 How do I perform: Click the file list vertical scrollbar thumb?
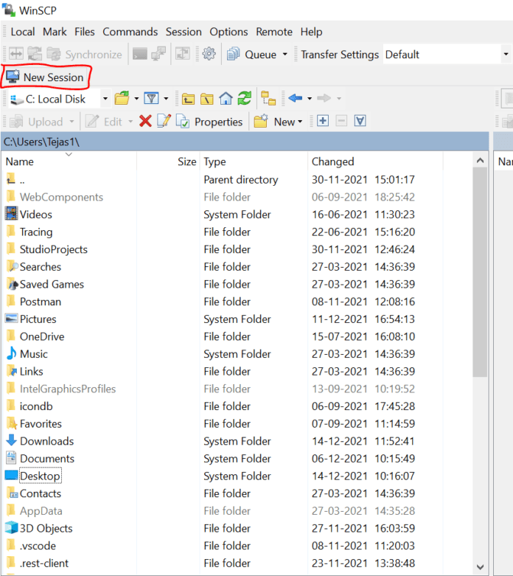[480, 272]
